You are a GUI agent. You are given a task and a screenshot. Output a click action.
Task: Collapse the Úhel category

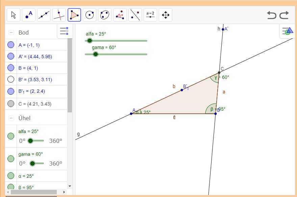[11, 118]
